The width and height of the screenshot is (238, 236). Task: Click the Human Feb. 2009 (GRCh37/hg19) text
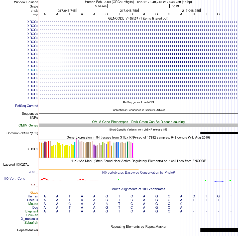(109, 2)
